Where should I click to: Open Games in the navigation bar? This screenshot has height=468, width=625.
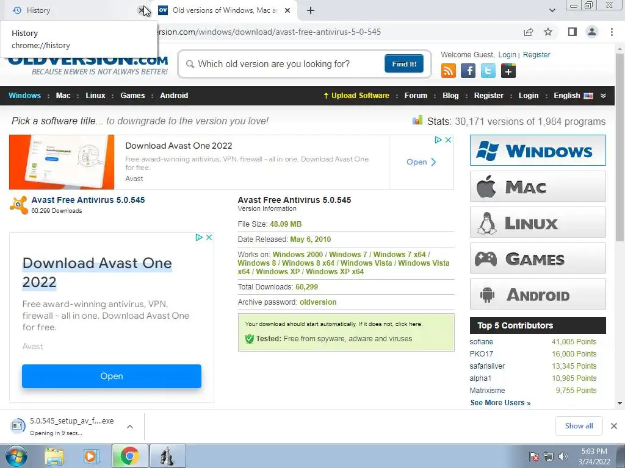pos(132,96)
